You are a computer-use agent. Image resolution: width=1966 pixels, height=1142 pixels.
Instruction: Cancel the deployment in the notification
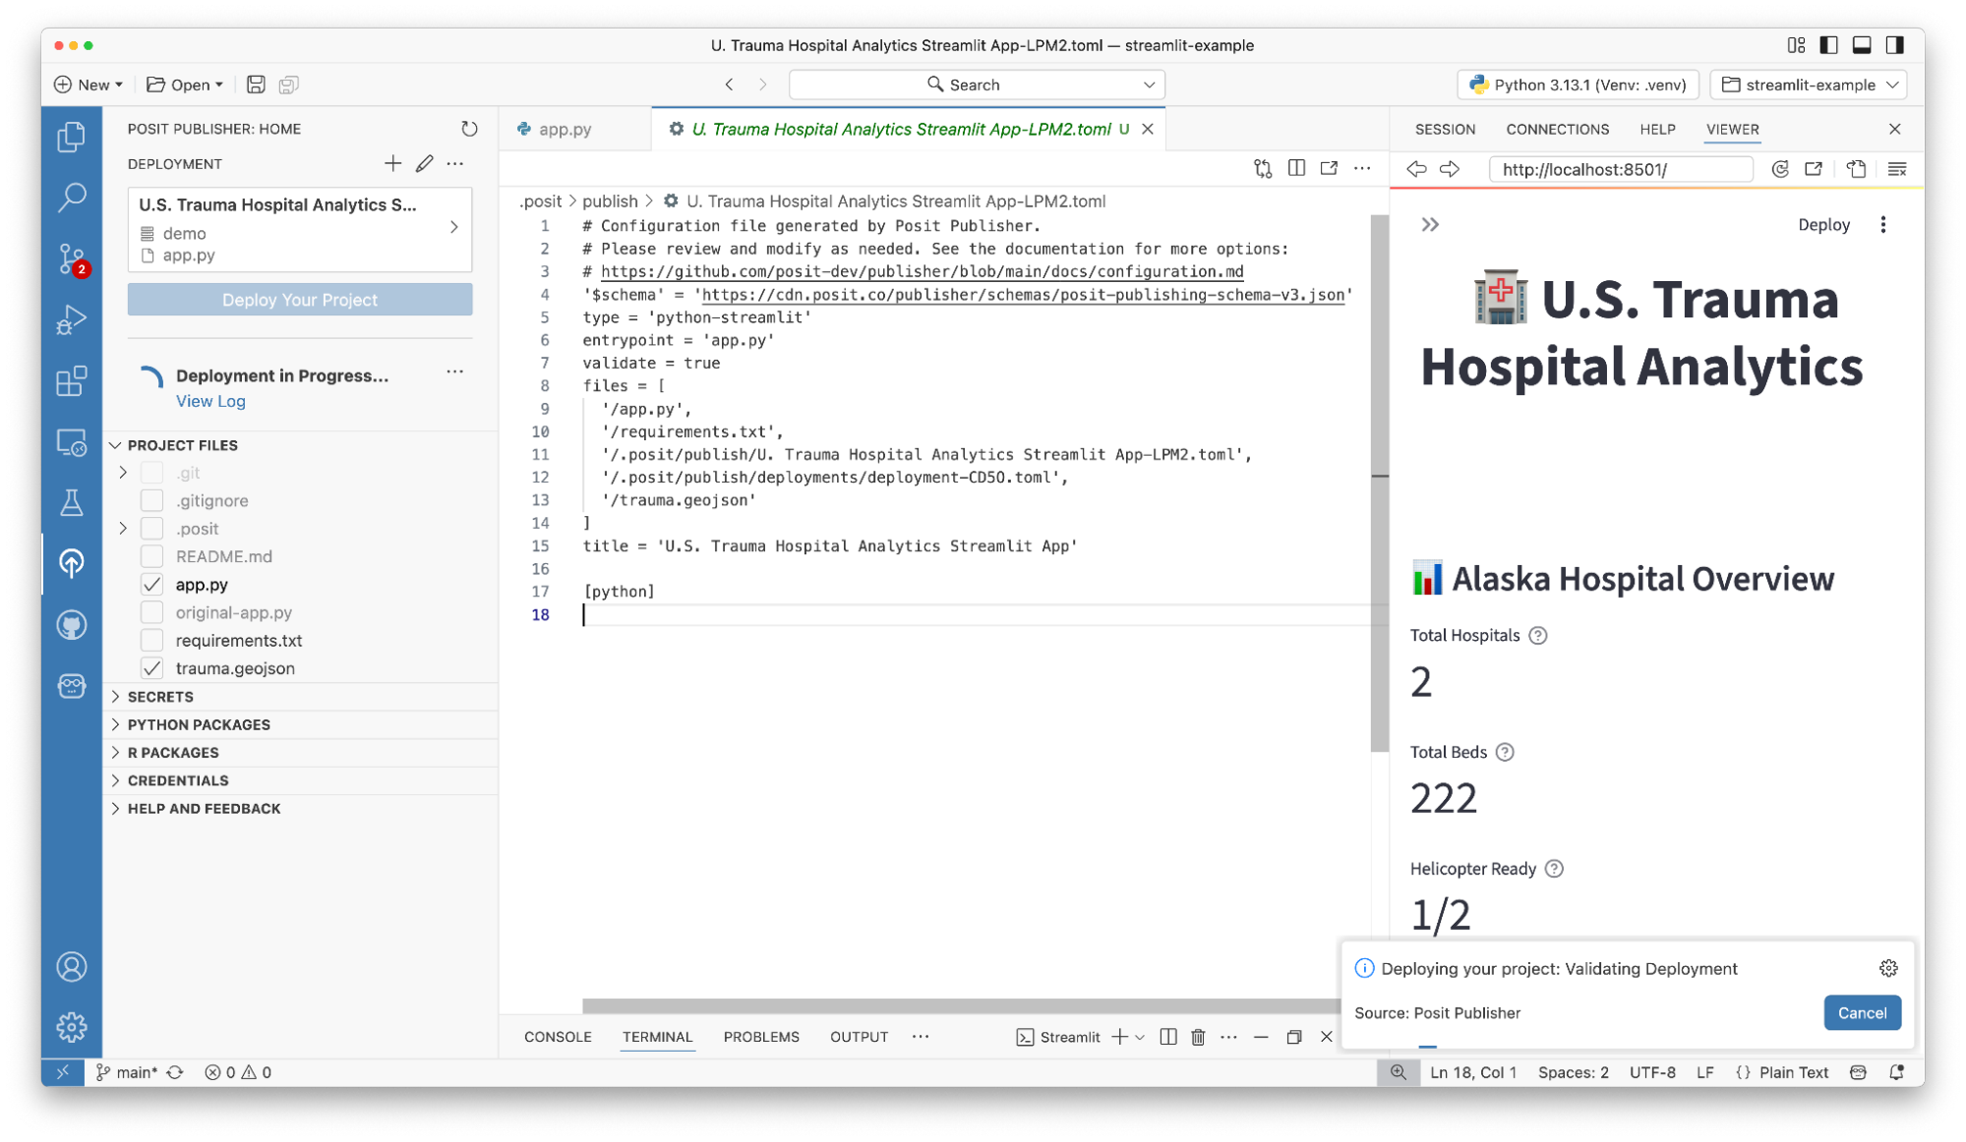pyautogui.click(x=1861, y=1013)
